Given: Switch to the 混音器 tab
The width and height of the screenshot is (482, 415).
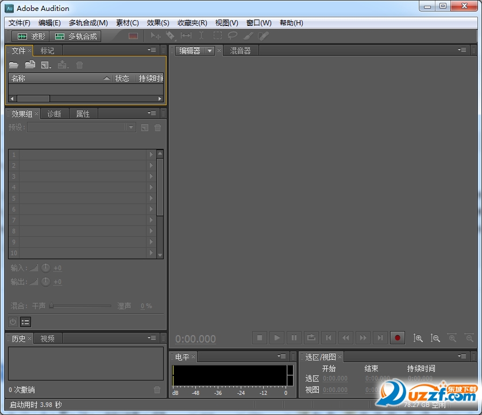Looking at the screenshot, I should [x=240, y=51].
